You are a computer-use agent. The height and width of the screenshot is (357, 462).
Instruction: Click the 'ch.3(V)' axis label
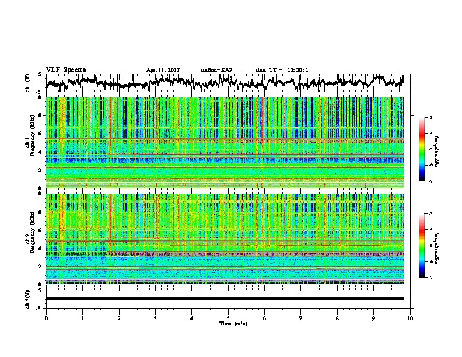click(28, 299)
